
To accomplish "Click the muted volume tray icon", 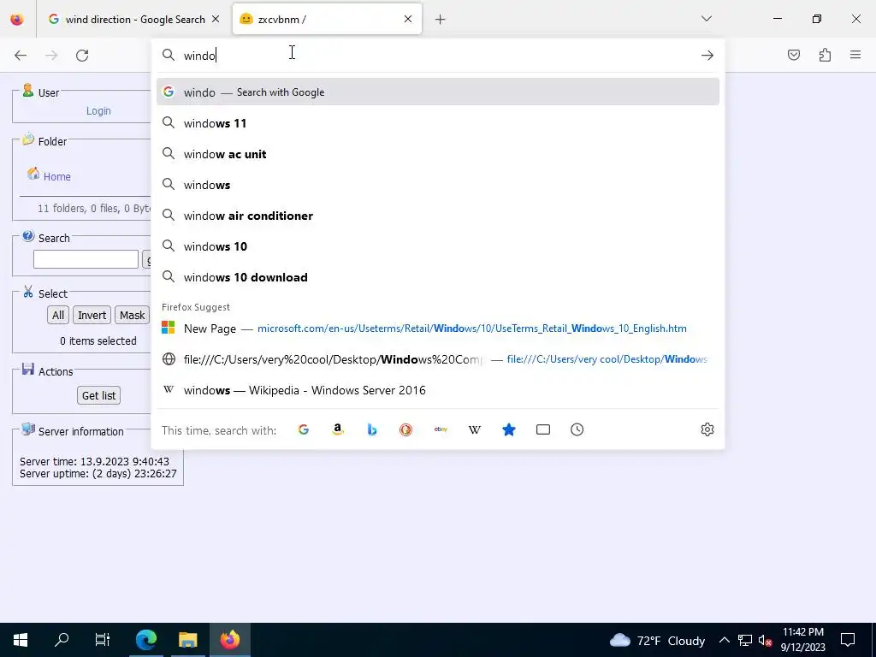I will point(765,640).
